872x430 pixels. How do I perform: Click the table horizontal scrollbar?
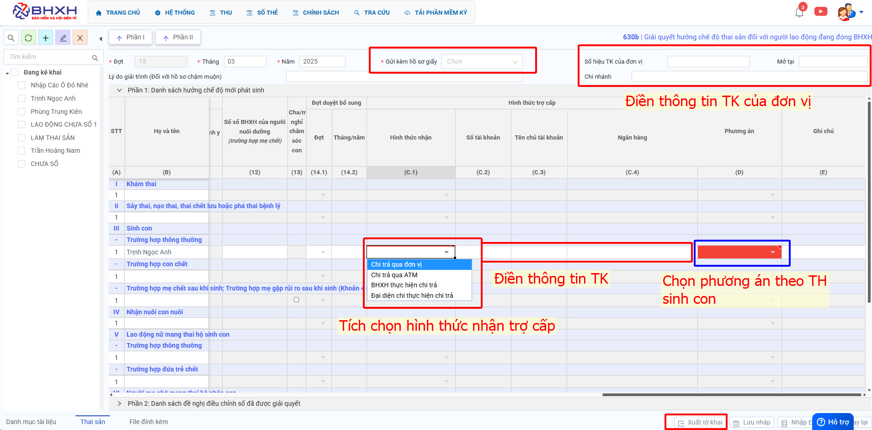pyautogui.click(x=731, y=394)
